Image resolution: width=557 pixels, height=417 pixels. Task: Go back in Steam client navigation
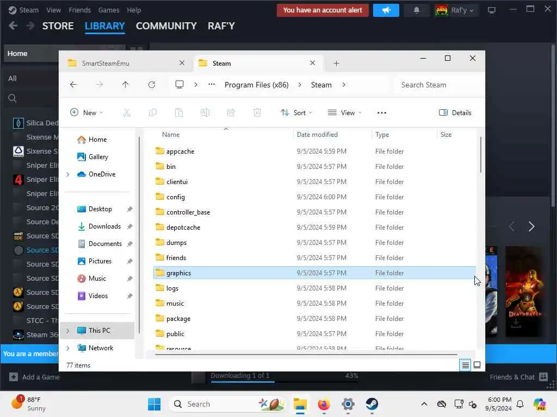point(13,26)
